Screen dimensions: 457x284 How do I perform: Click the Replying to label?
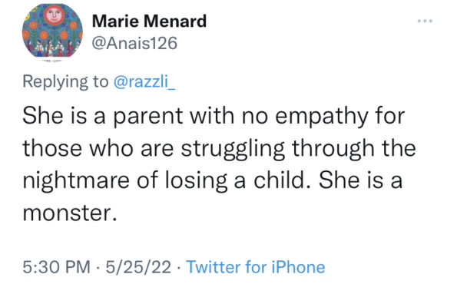65,82
